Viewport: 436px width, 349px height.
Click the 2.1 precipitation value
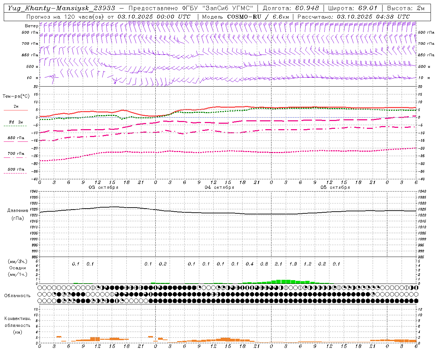click(x=279, y=264)
